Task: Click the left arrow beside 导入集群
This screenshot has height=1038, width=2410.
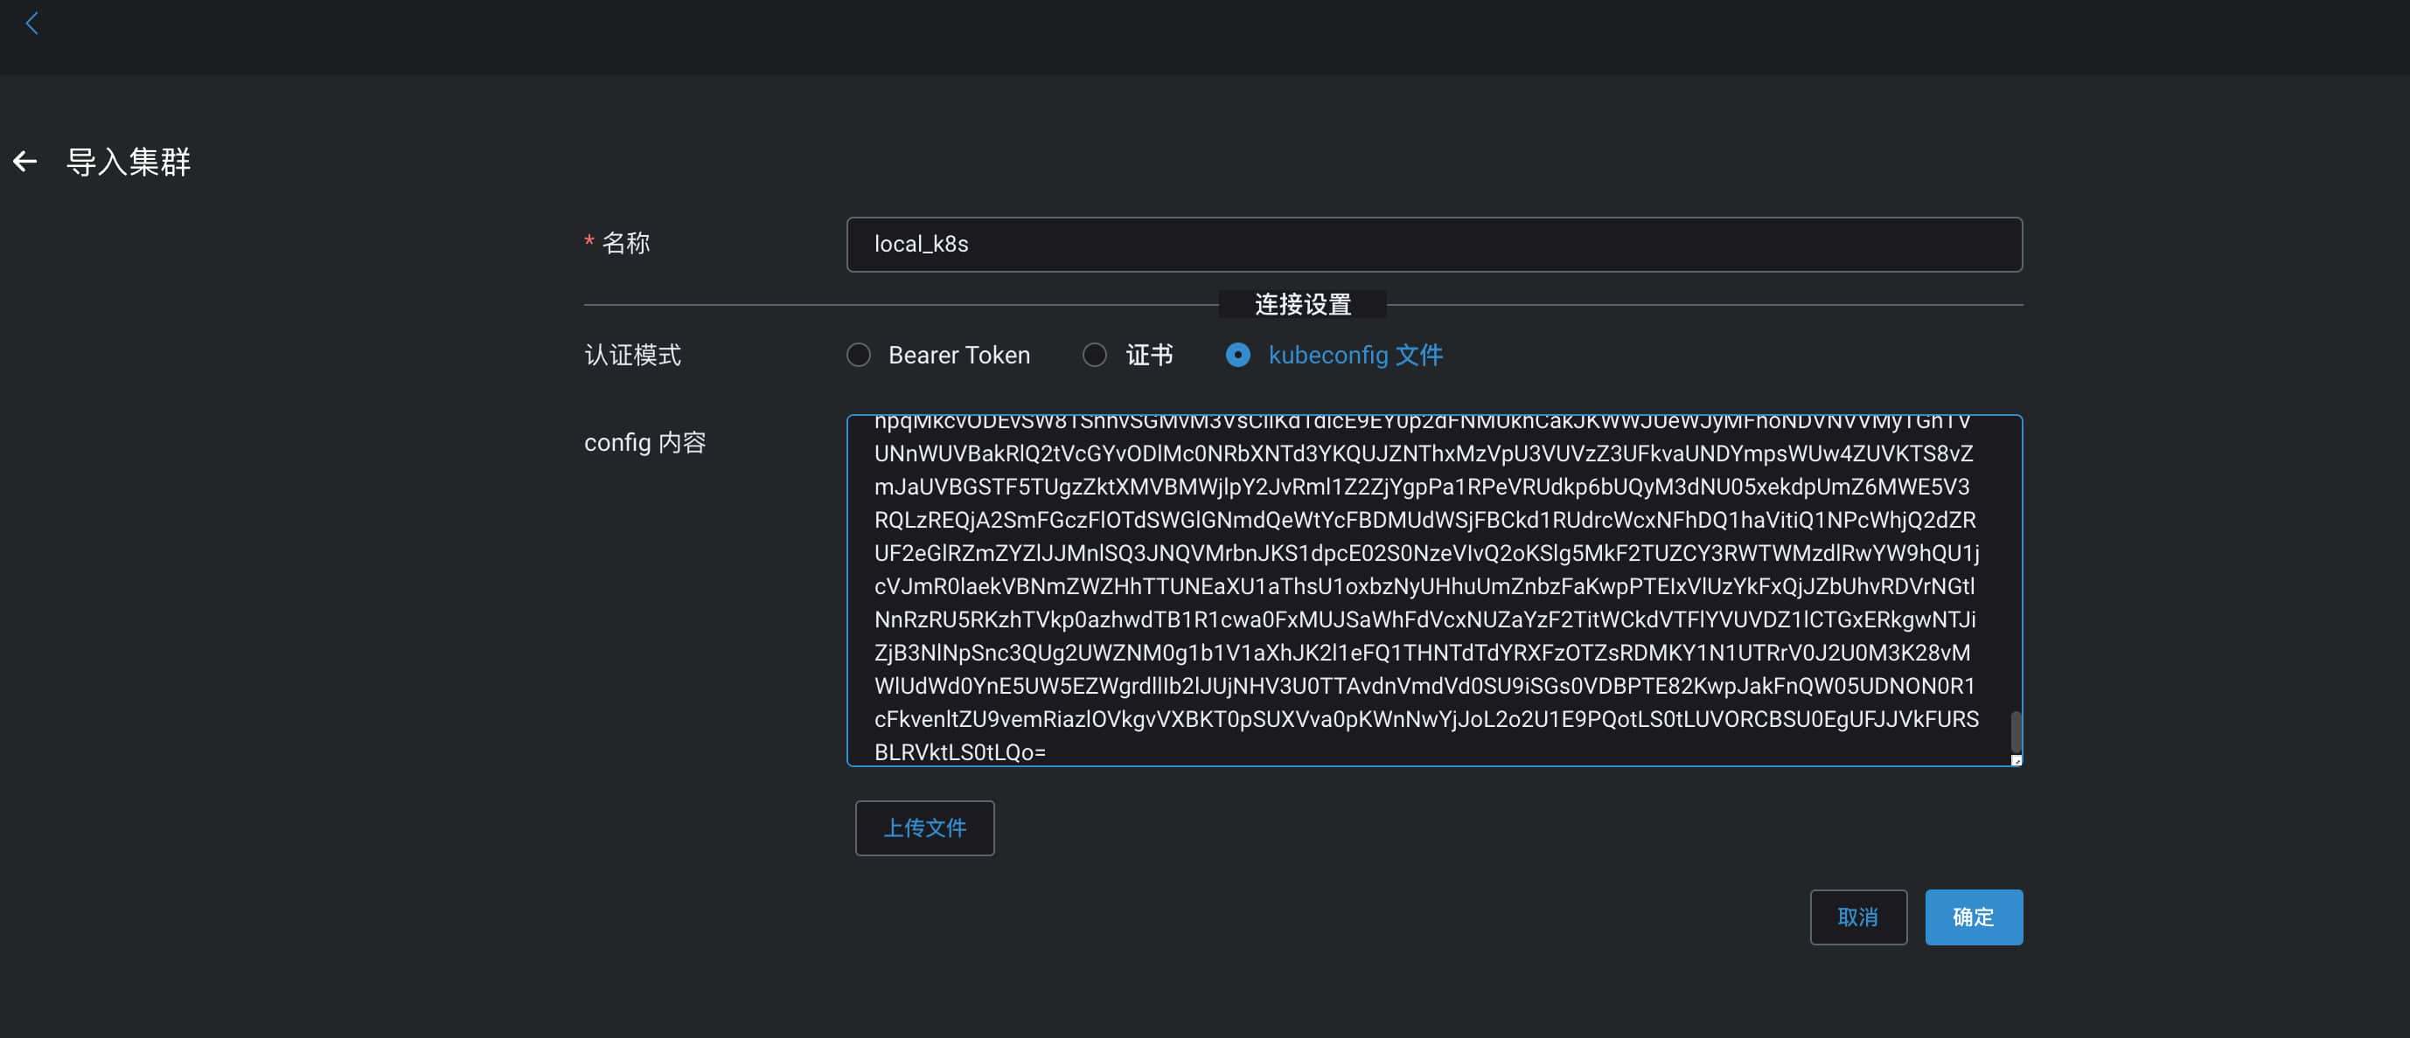Action: tap(25, 162)
